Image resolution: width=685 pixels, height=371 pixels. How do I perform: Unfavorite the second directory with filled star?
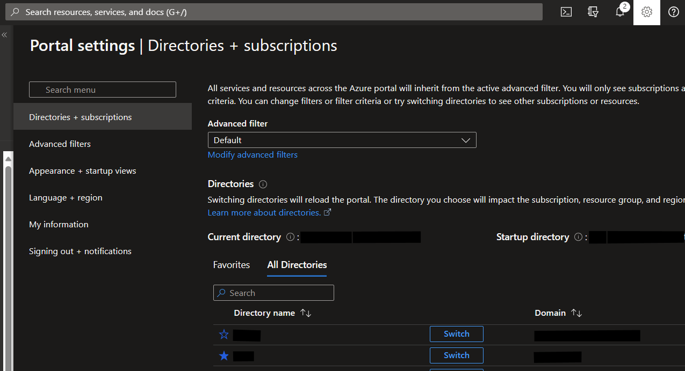coord(224,356)
